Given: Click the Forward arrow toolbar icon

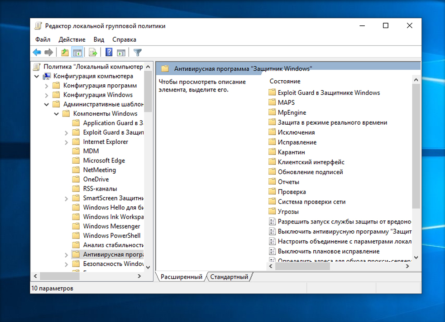Looking at the screenshot, I should [x=49, y=52].
